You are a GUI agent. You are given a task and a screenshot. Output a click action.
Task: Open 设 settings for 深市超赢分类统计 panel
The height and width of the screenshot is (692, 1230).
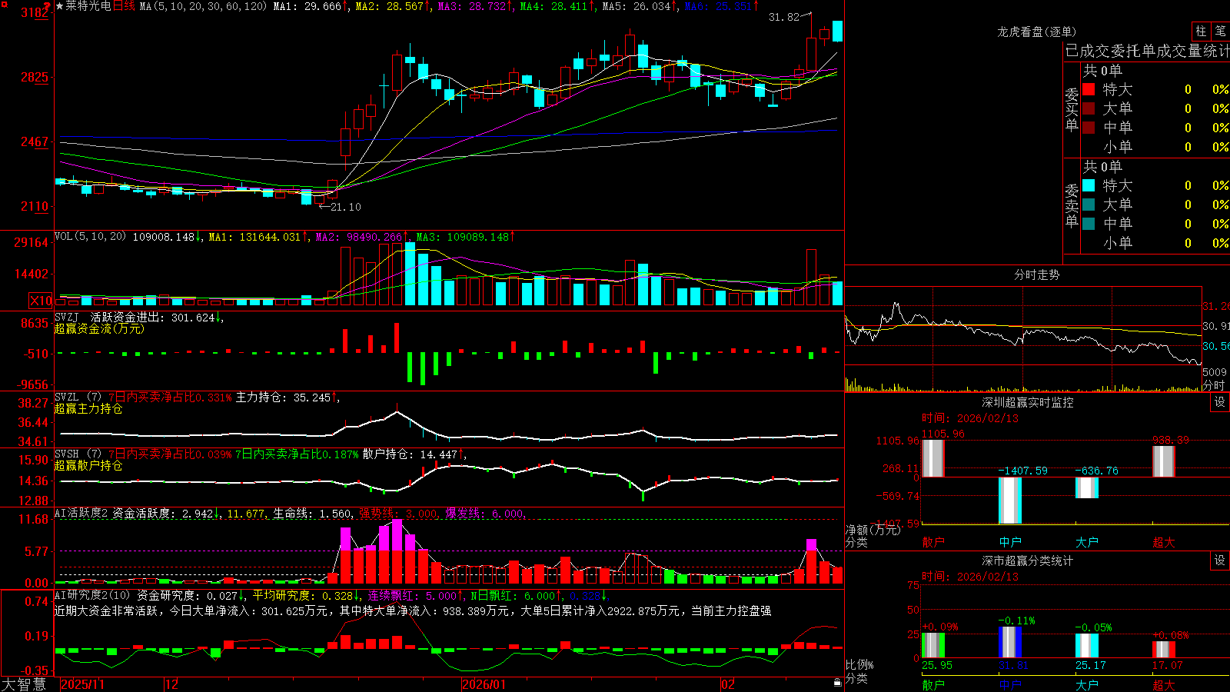point(1220,561)
